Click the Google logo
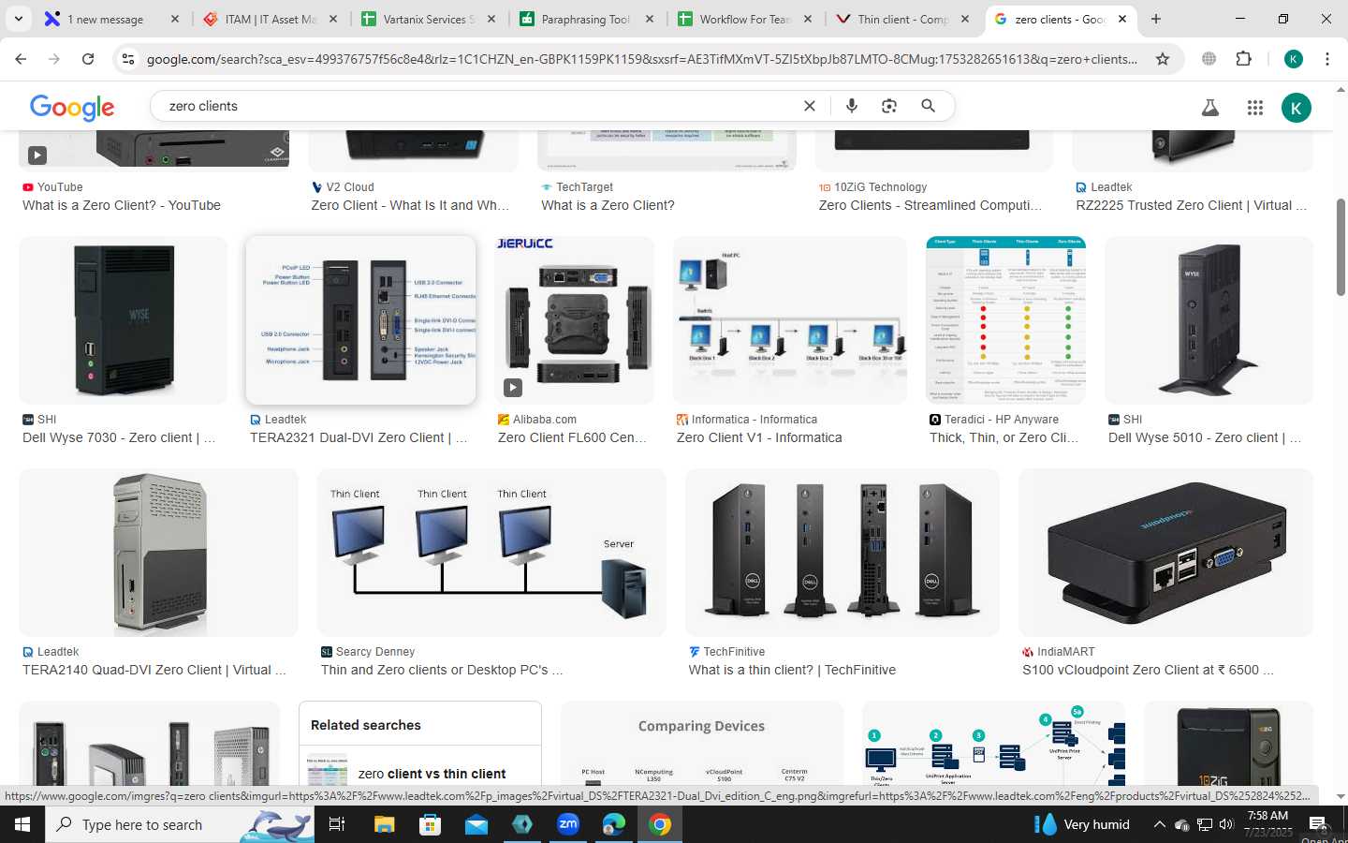Viewport: 1348px width, 843px height. point(72,107)
